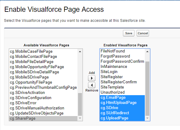Click the Add right-arrow button
The width and height of the screenshot is (180, 130).
point(92,78)
